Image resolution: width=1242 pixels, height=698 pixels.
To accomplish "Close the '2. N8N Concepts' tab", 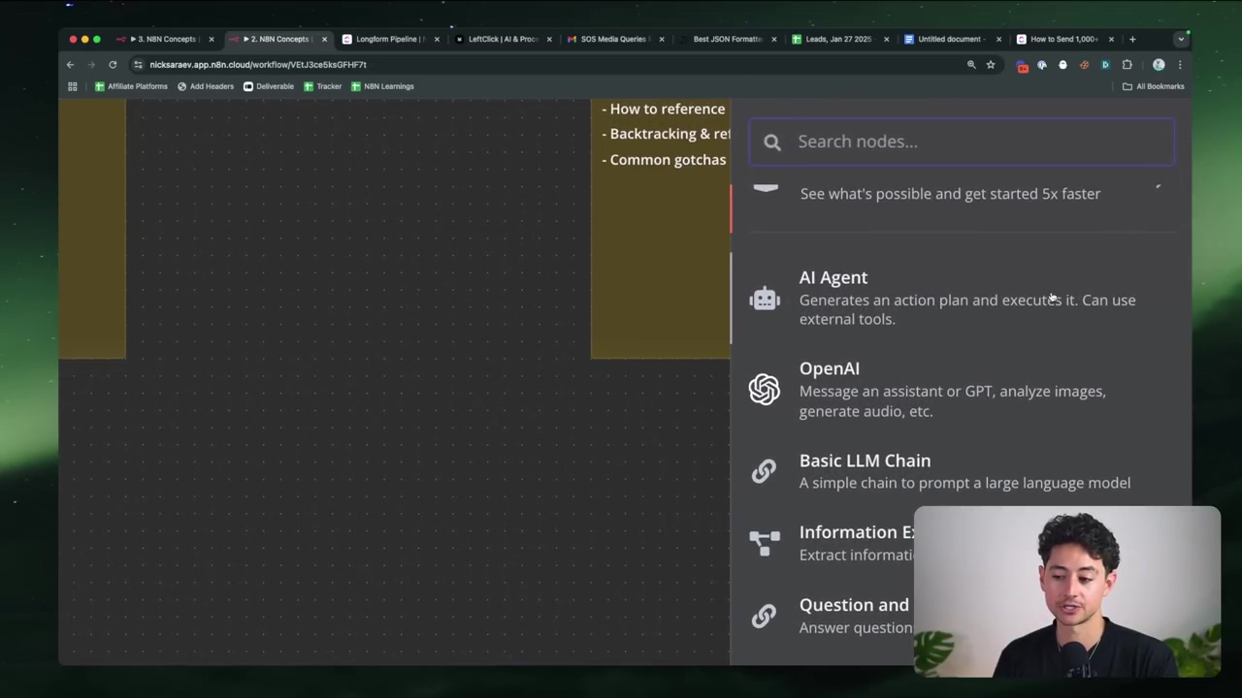I will (324, 39).
